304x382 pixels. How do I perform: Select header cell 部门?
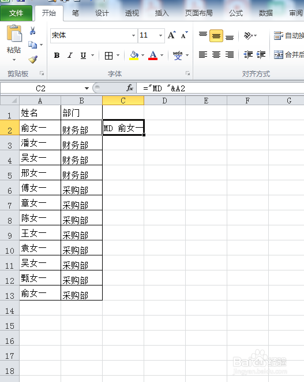click(81, 113)
